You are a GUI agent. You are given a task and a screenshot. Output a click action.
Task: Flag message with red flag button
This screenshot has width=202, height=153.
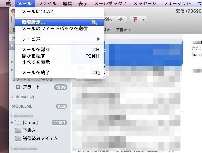tap(135, 19)
